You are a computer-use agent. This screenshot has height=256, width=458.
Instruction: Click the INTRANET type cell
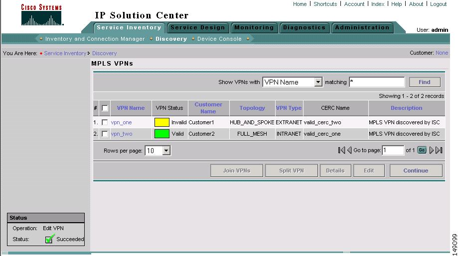click(289, 134)
